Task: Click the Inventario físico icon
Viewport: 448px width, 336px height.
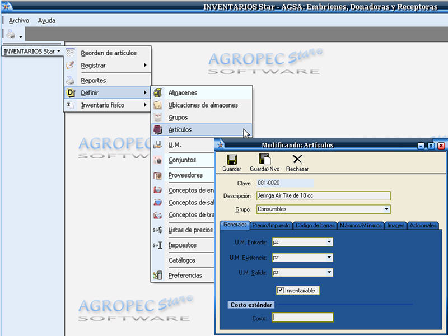Action: point(71,105)
